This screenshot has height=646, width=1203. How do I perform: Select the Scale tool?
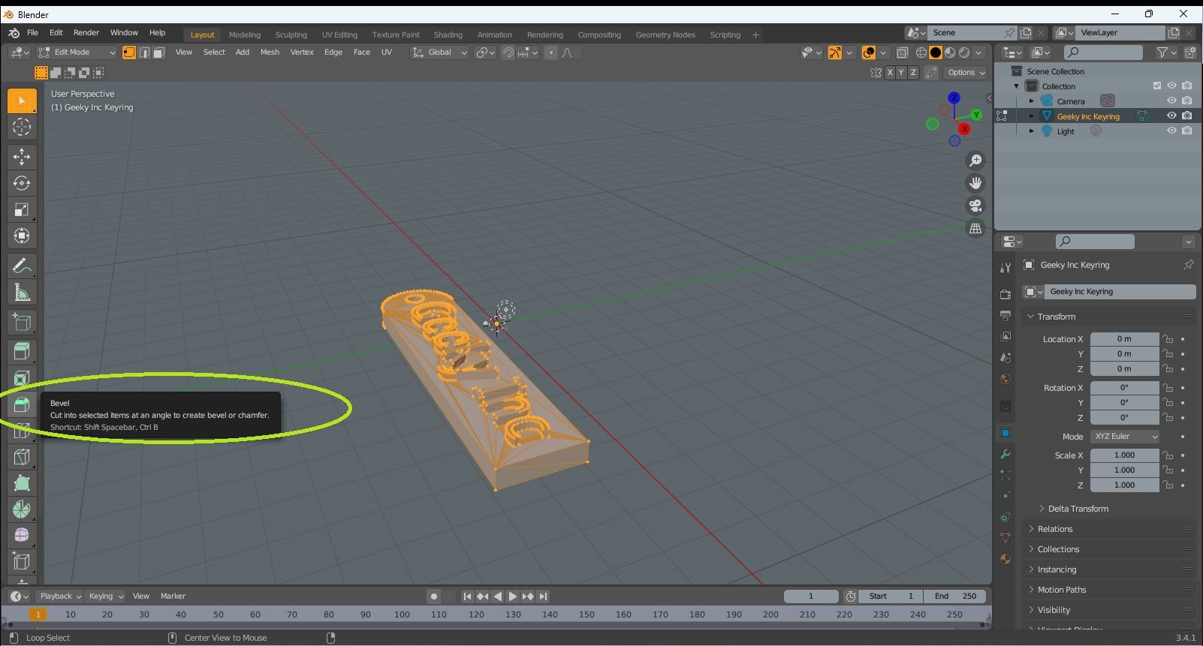tap(22, 210)
